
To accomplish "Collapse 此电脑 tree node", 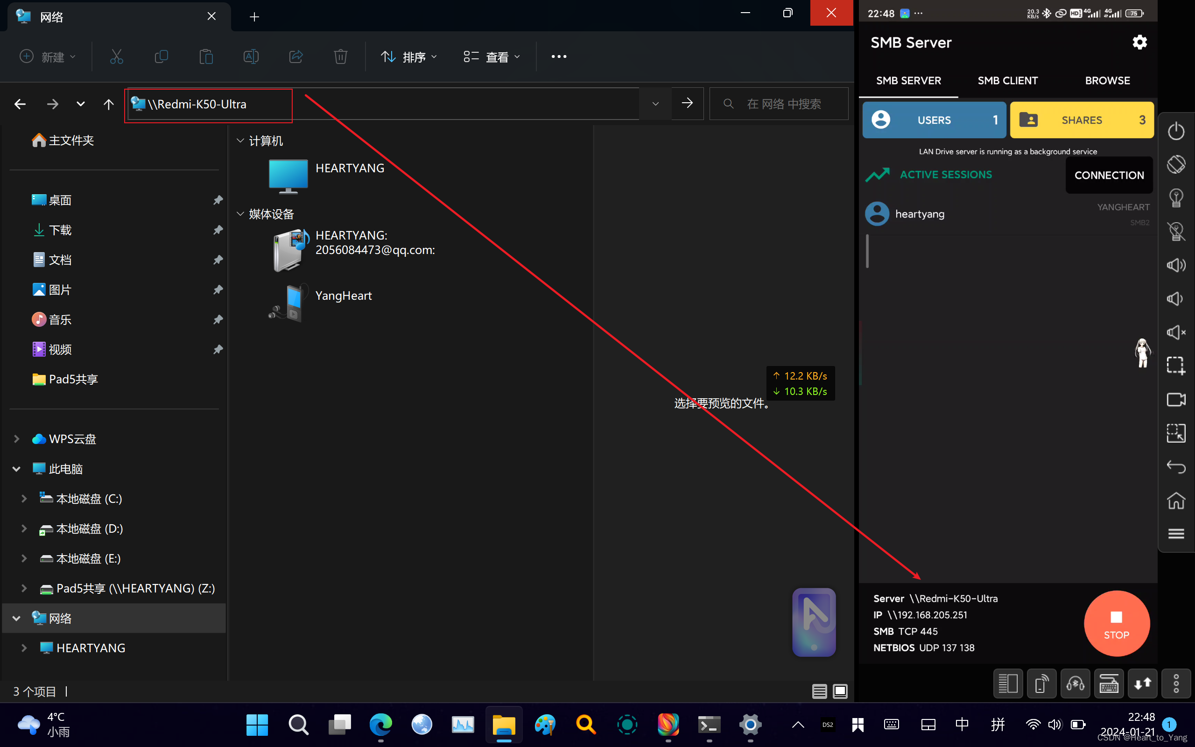I will (x=16, y=469).
